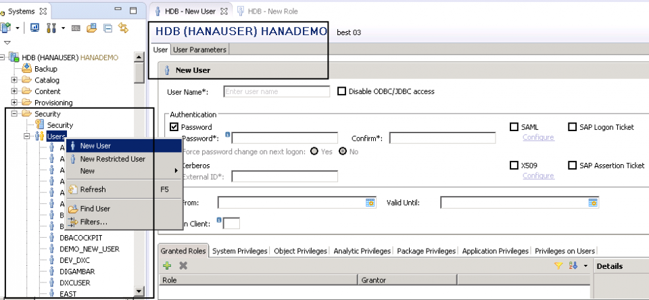Viewport: 649px width, 300px height.
Task: Enable the X509 checkbox
Action: pos(514,166)
